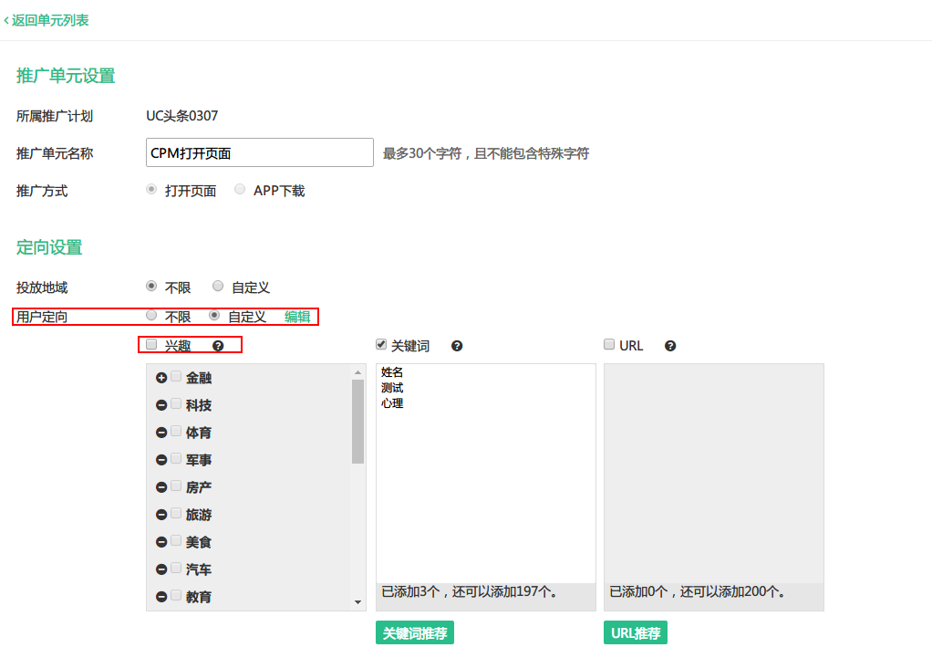The width and height of the screenshot is (932, 658).
Task: Collapse the 旅游 category minus icon
Action: point(161,515)
